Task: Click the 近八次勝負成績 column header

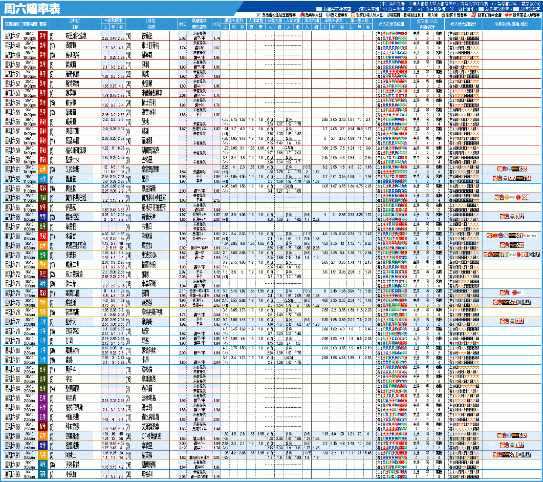Action: [x=392, y=24]
